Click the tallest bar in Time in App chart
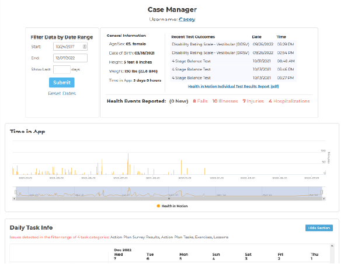This screenshot has height=264, width=344. pos(128,164)
